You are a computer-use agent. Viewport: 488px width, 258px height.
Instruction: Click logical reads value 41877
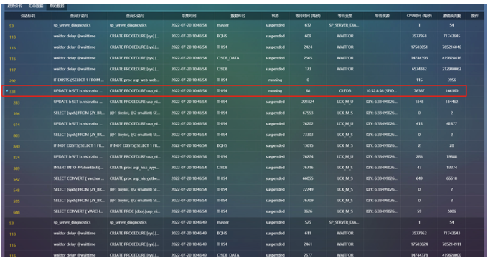(451, 124)
